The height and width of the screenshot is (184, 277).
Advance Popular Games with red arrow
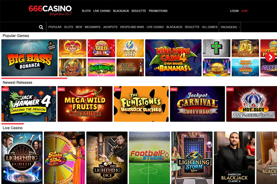click(x=270, y=57)
